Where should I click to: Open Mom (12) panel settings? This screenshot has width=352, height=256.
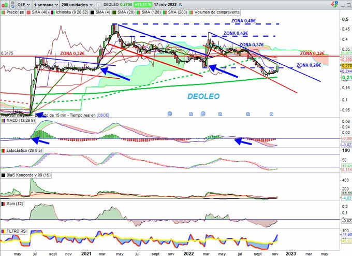(14, 204)
